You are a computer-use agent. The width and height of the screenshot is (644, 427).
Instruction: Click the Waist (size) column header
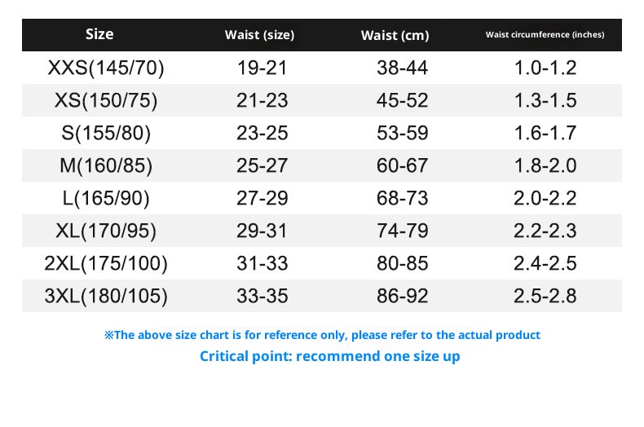tap(259, 35)
